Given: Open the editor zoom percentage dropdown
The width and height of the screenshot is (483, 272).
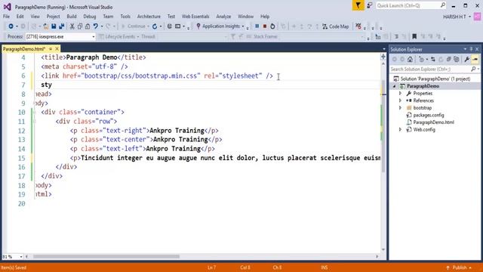Looking at the screenshot, I should coord(21,257).
